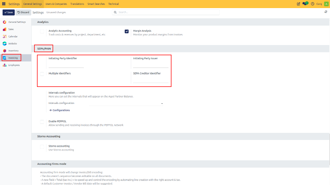Click the Website globe icon in sidebar

pos(5,43)
